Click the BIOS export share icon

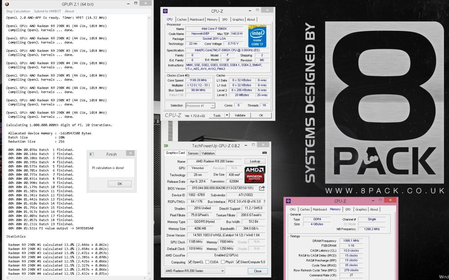tap(262, 188)
